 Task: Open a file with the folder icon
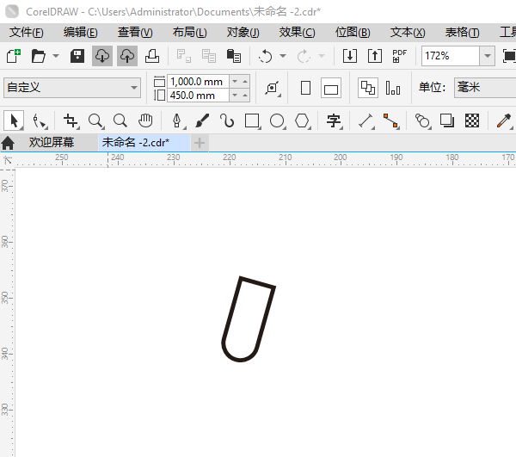click(x=39, y=56)
